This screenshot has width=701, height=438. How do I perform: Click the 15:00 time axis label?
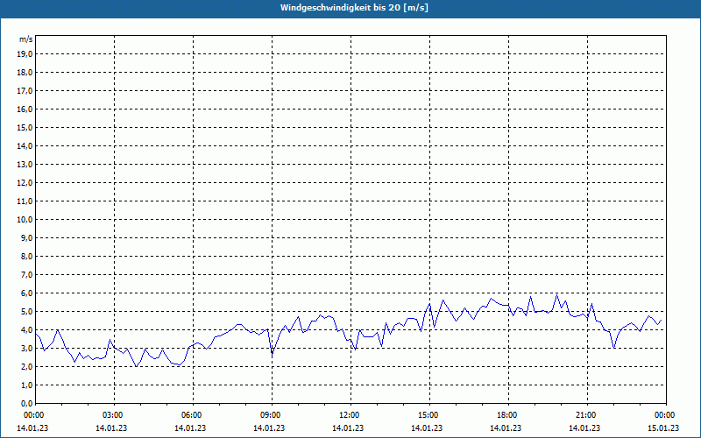click(428, 414)
